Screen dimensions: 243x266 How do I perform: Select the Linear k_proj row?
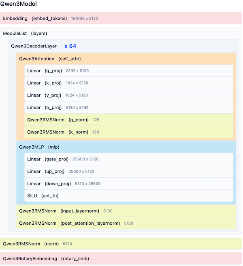[x=128, y=83]
